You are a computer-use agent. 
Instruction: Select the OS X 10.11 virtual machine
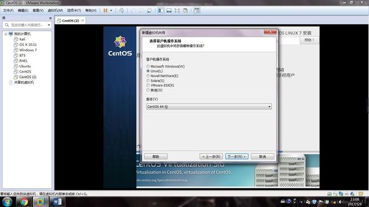28,45
